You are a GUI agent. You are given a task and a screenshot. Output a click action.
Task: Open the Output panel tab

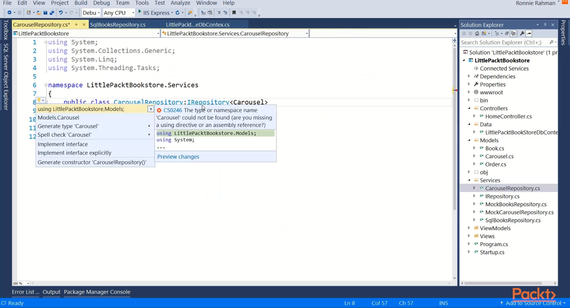pos(51,292)
